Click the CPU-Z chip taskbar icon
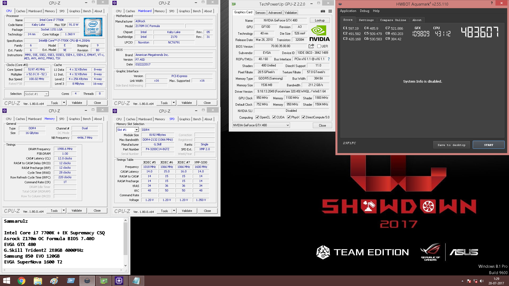 (x=119, y=281)
